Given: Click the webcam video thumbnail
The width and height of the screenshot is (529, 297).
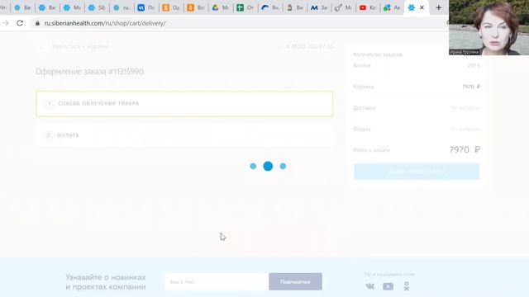Looking at the screenshot, I should coord(488,27).
